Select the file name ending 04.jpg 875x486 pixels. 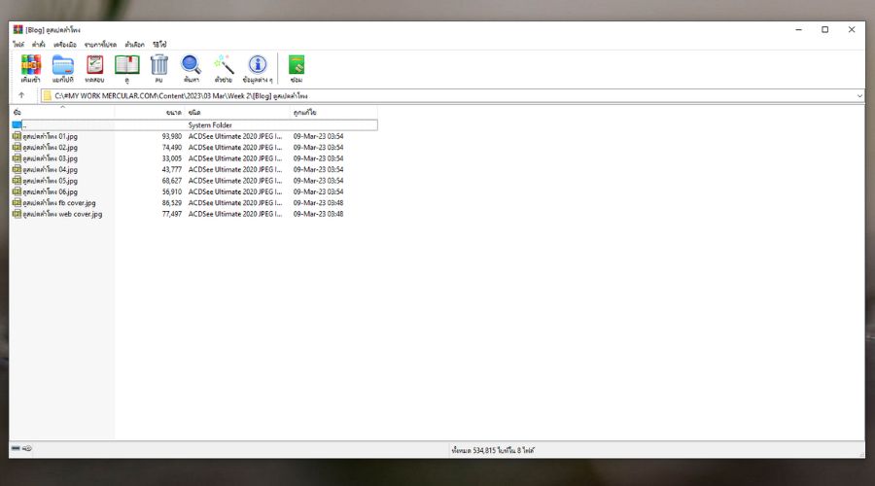[x=51, y=170]
